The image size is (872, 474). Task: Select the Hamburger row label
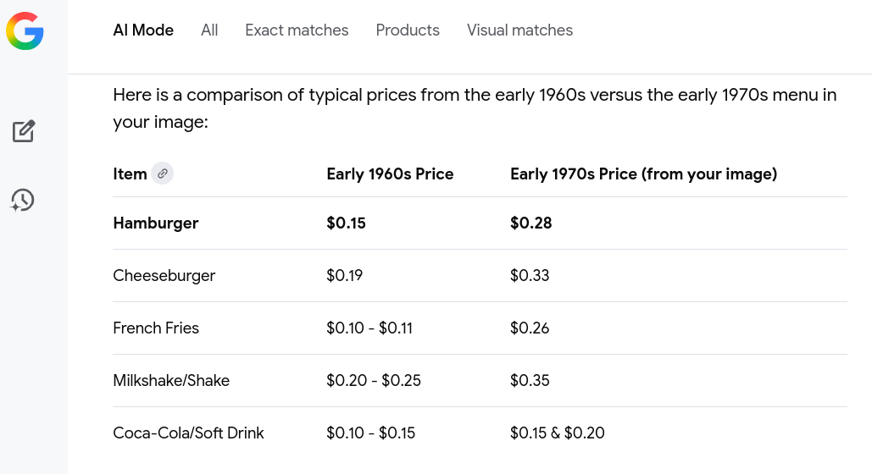(x=156, y=223)
